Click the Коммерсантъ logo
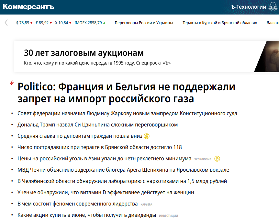This screenshot has width=279, height=221. 28,7
